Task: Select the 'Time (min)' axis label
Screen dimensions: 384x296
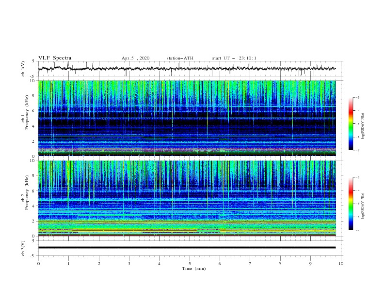Action: coord(194,268)
